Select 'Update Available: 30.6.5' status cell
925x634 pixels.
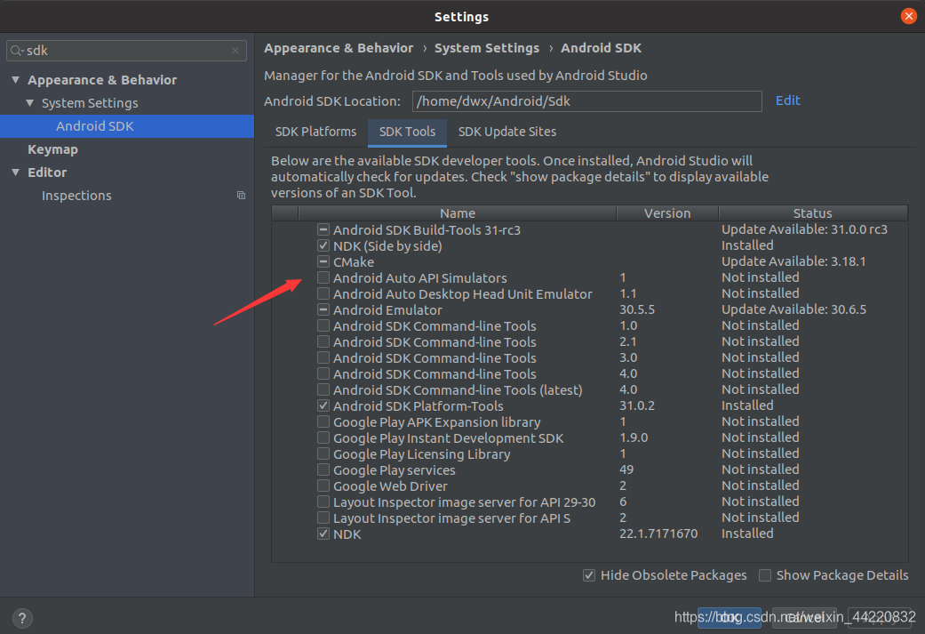point(793,309)
